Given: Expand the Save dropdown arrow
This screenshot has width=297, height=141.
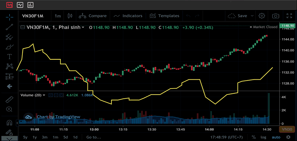Looking at the screenshot, I should (x=252, y=16).
